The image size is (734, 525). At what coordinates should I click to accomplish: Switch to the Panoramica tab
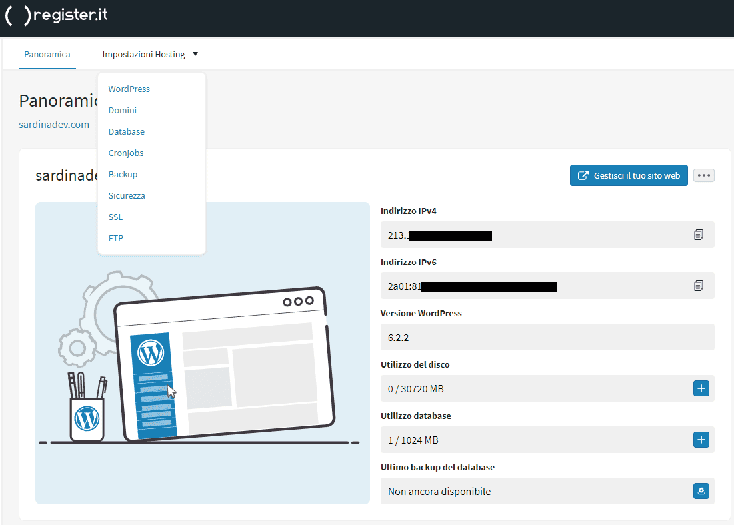[47, 54]
